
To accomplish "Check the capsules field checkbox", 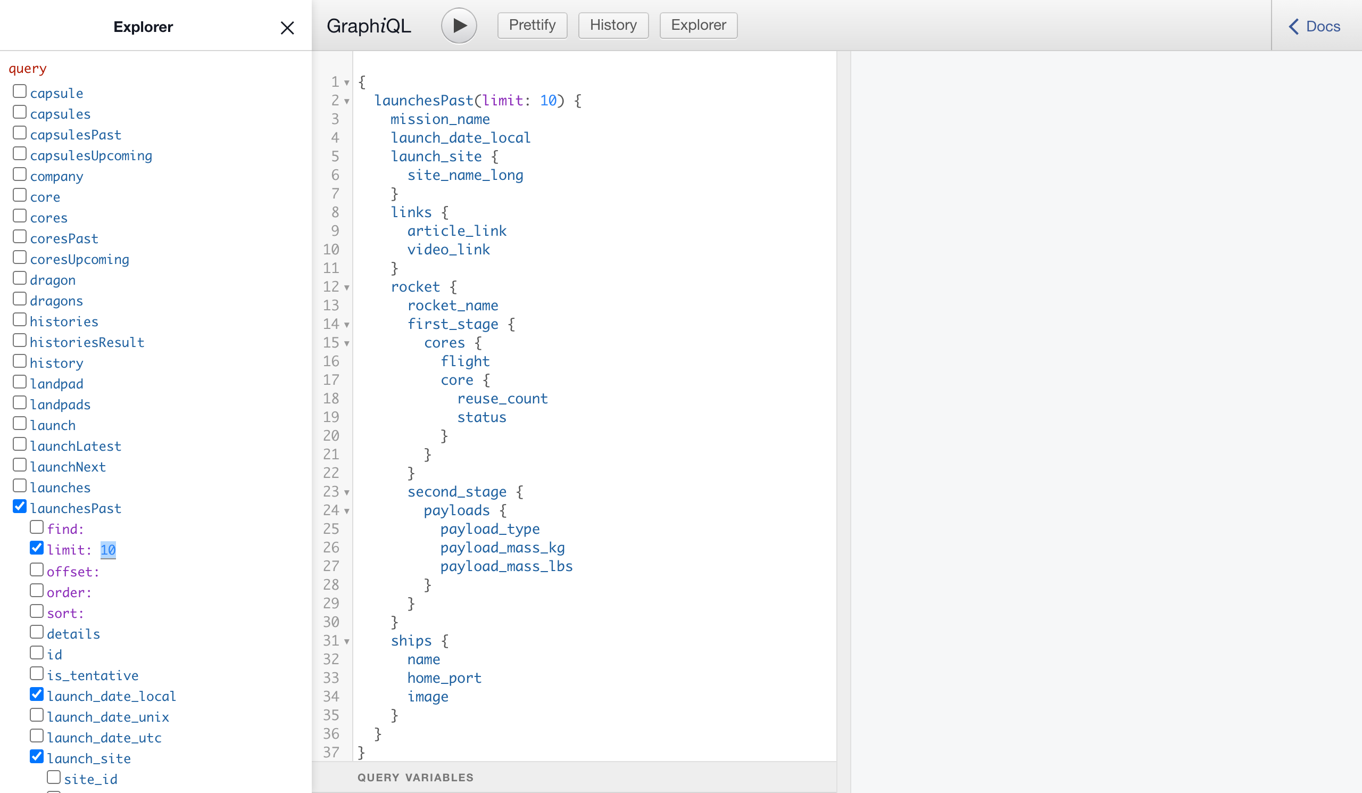I will (20, 112).
